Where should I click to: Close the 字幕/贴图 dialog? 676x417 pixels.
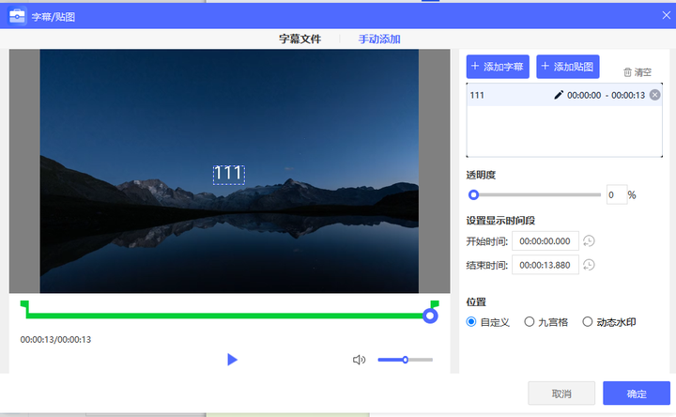[666, 16]
